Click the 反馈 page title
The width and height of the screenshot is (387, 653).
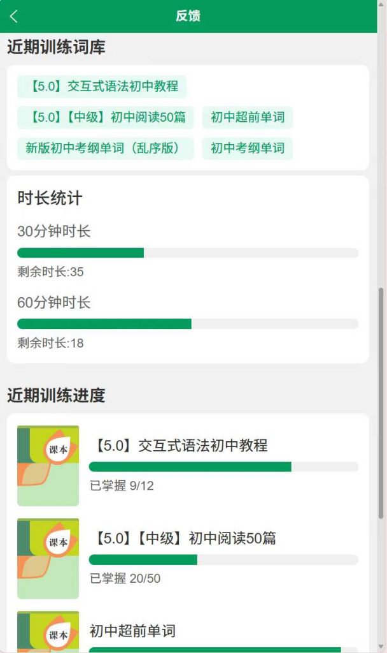tap(188, 17)
